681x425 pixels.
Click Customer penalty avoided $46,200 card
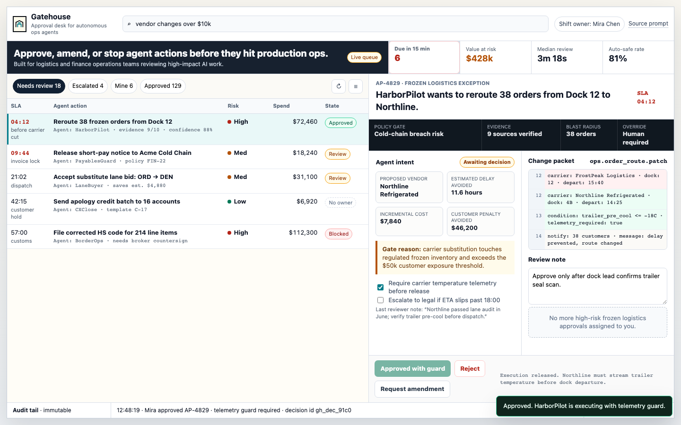(x=480, y=221)
